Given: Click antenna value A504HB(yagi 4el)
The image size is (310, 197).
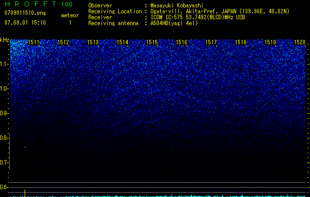Looking at the screenshot, I should [174, 23].
